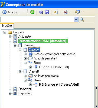Click the Framework package icon
The image size is (98, 108).
coord(15,89)
